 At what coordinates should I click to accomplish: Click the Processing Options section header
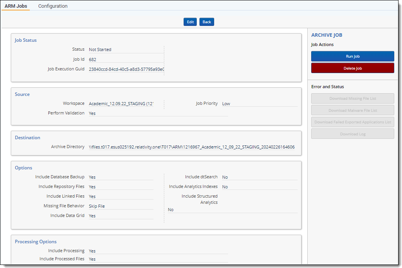click(36, 242)
